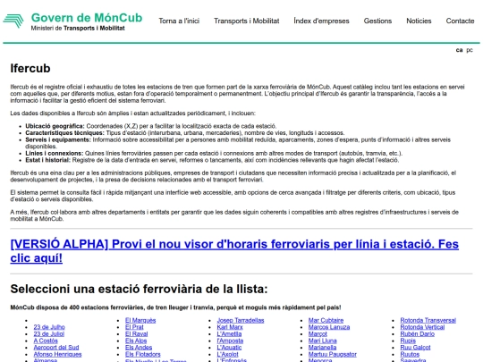Switch language to pc
The width and height of the screenshot is (483, 362).
470,50
